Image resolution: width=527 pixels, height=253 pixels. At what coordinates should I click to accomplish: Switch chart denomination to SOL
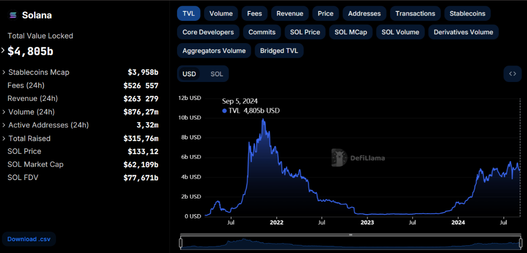point(216,74)
